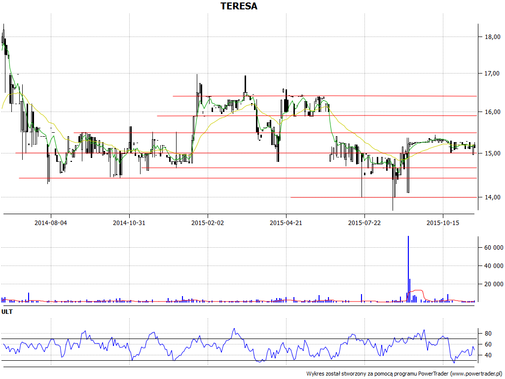This screenshot has width=505, height=379.
Task: Click the ULT indicator label
Action: click(x=7, y=312)
